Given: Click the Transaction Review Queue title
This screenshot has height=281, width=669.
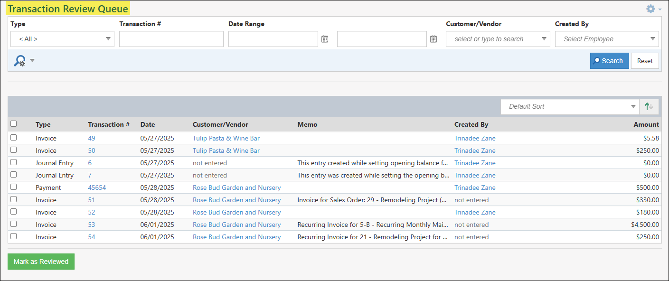Looking at the screenshot, I should [x=68, y=9].
